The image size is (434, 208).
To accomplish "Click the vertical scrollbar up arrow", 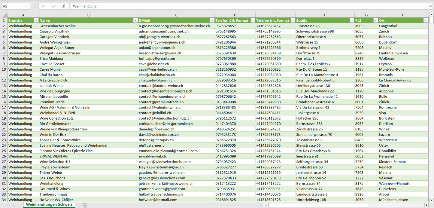I will 431,15.
